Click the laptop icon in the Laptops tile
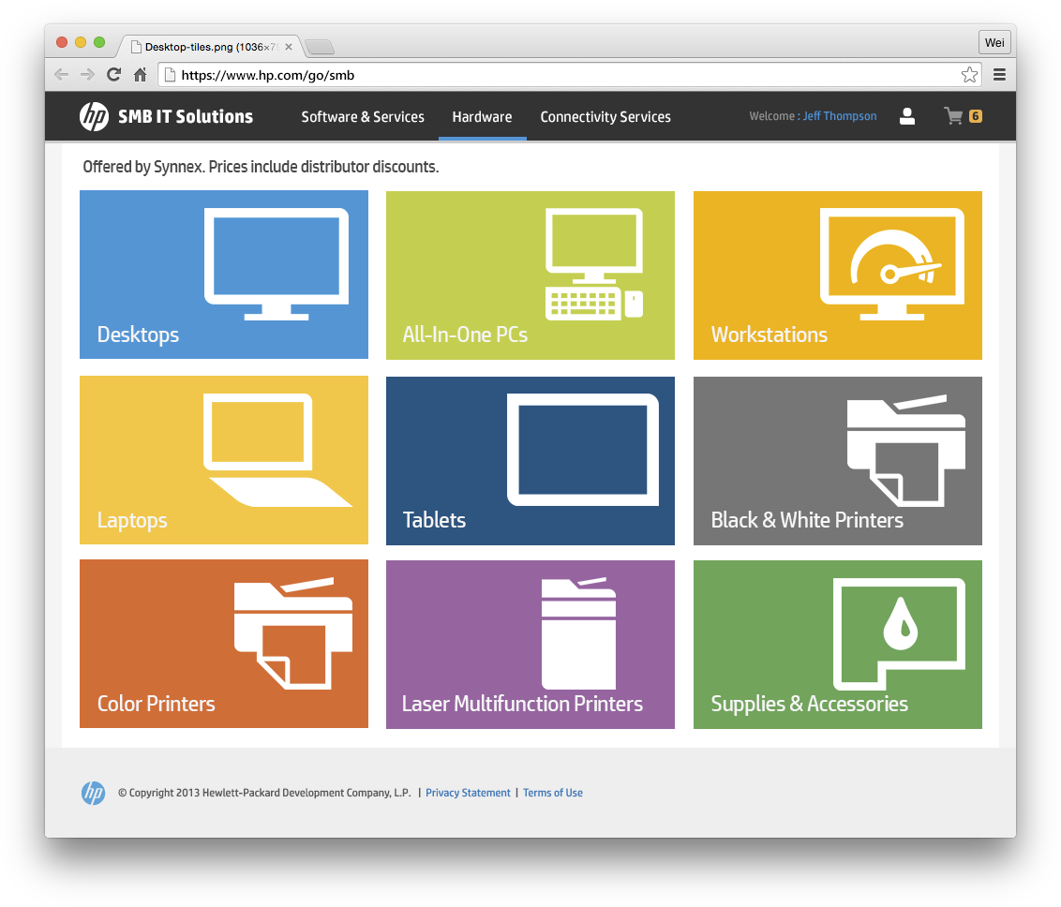 [277, 450]
